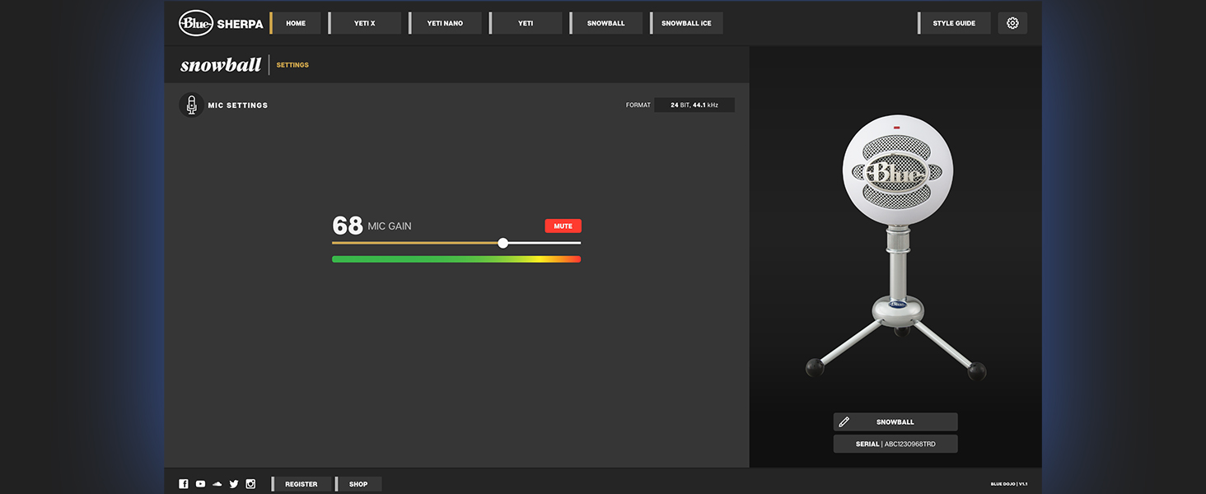Mute the microphone with the red button
1206x494 pixels.
coord(563,226)
